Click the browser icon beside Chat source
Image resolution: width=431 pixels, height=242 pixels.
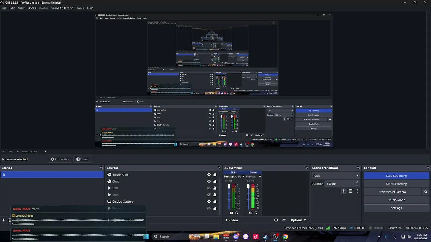point(109,182)
